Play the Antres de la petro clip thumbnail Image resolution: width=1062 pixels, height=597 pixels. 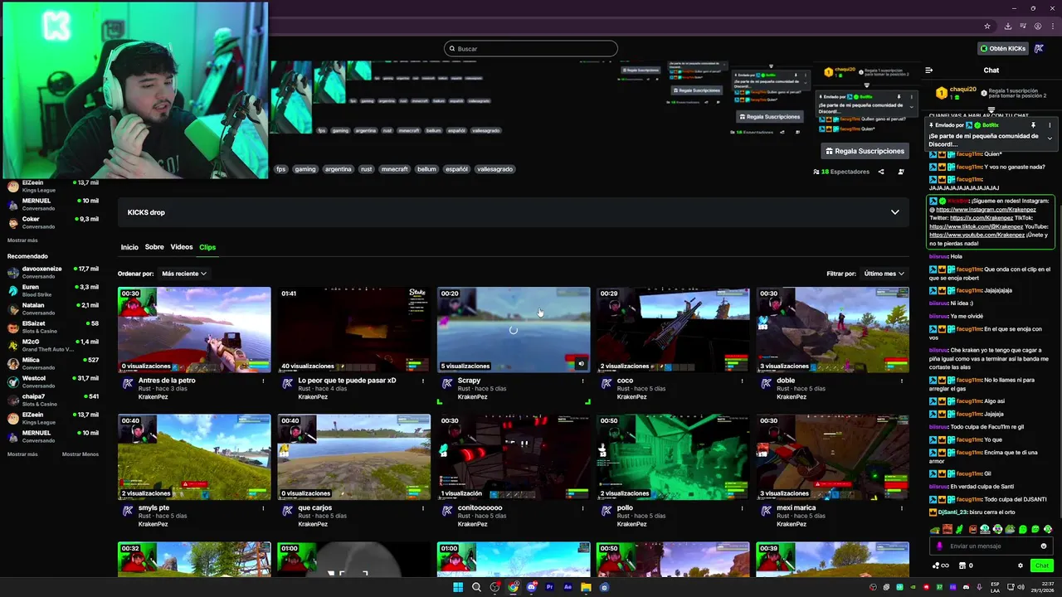(x=194, y=329)
